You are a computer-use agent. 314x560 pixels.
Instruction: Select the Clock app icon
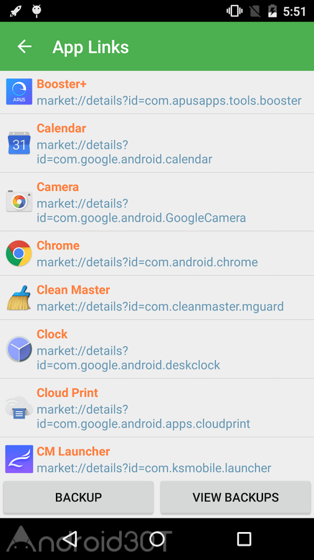19,349
